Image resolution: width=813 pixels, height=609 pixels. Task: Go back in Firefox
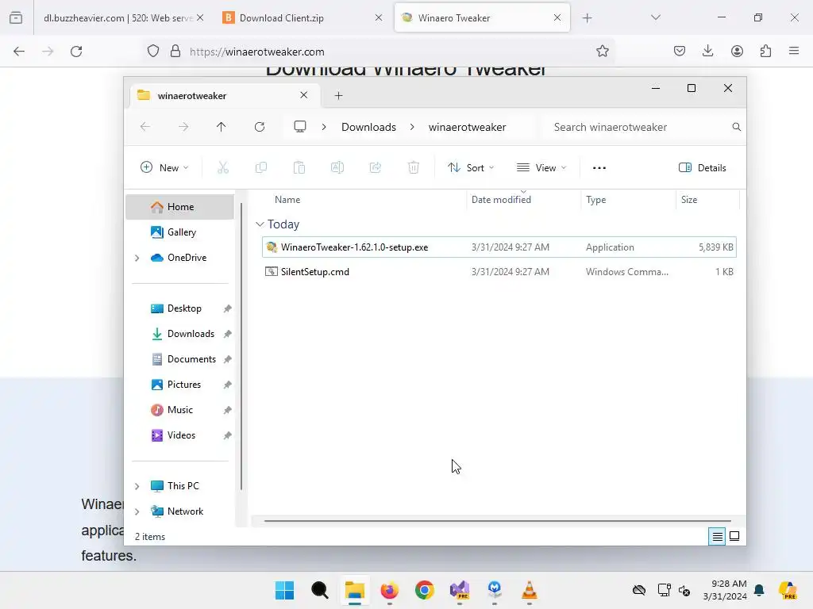(x=19, y=52)
